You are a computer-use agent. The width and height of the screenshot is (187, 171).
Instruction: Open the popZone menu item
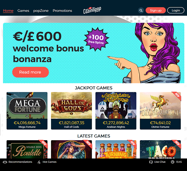point(41,11)
